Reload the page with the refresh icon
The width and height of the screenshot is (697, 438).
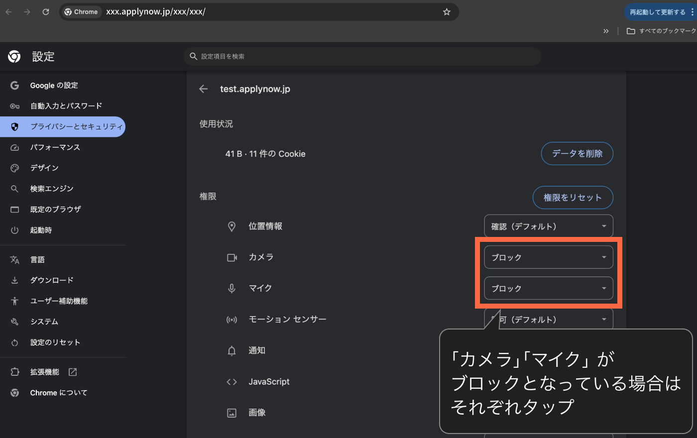(46, 12)
